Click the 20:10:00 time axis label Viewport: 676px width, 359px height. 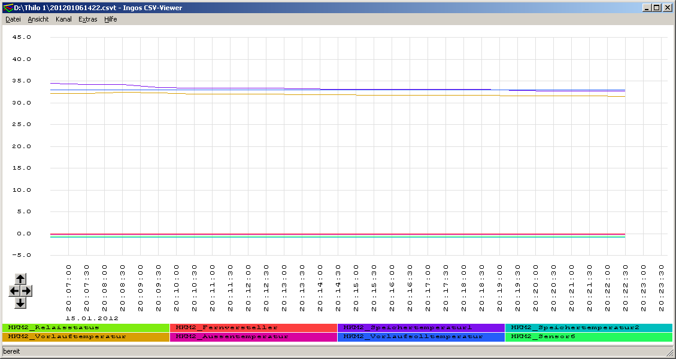pos(176,288)
